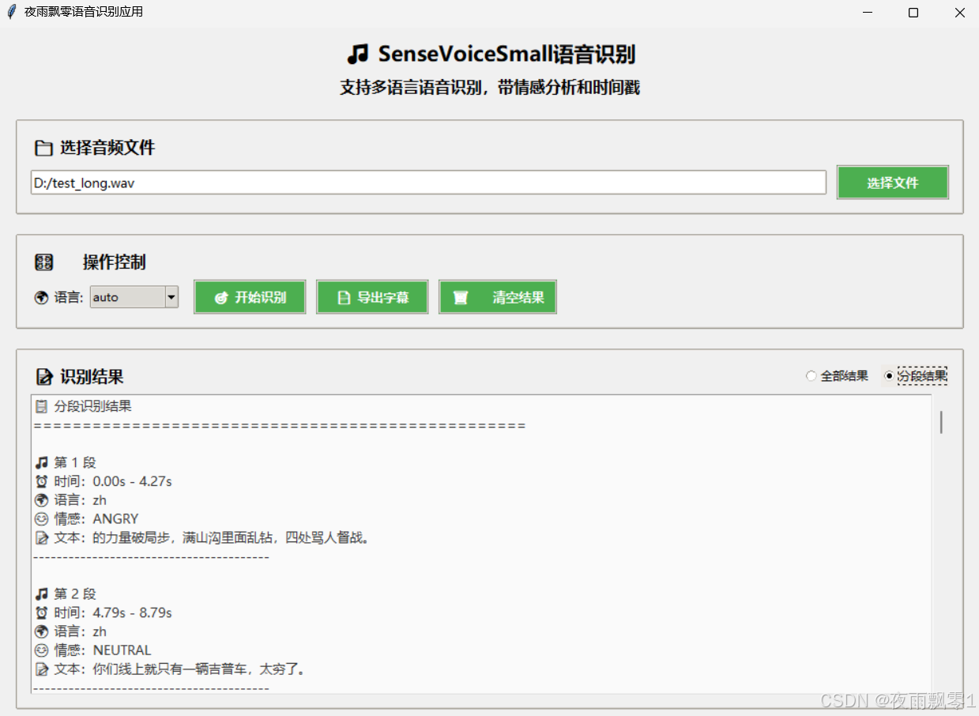
Task: Click the folder icon next to 选择音频文件
Action: (43, 148)
